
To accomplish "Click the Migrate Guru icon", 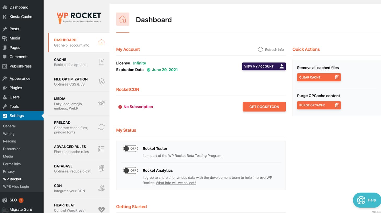I will tap(5, 210).
